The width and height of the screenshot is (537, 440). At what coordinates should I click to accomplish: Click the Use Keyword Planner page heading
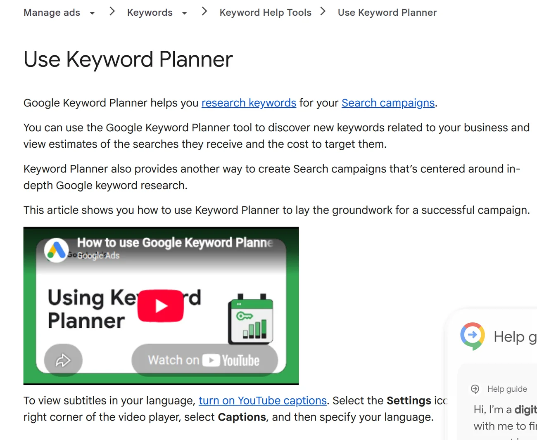tap(128, 59)
